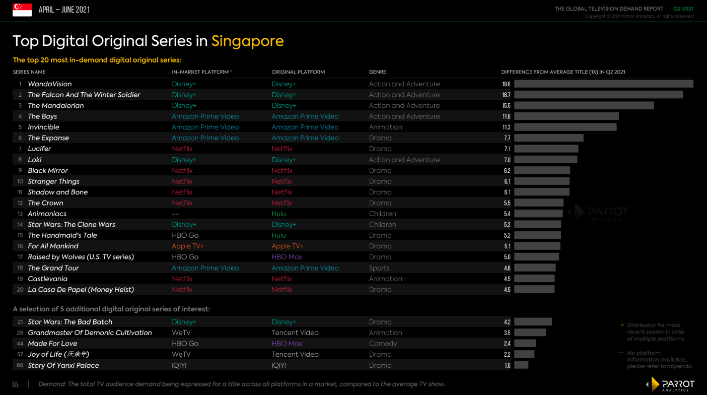Click the DIFFERENCE FROM AVERAGE TITLE header
The height and width of the screenshot is (395, 707).
click(x=563, y=72)
